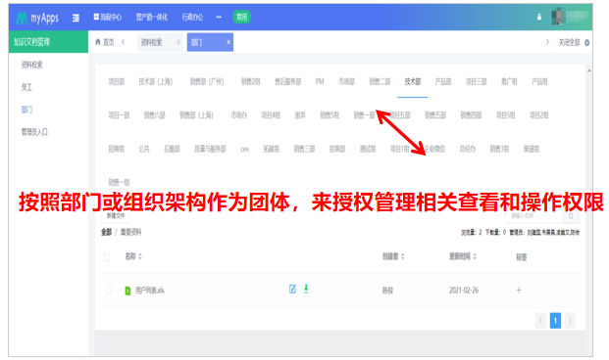Select the 废弃 department tab
Screen dimensions: 609x360
pos(300,115)
